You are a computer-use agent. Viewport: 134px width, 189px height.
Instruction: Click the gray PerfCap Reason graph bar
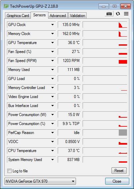click(123, 132)
